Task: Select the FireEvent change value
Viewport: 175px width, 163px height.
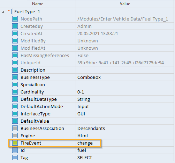Action: pos(85,143)
